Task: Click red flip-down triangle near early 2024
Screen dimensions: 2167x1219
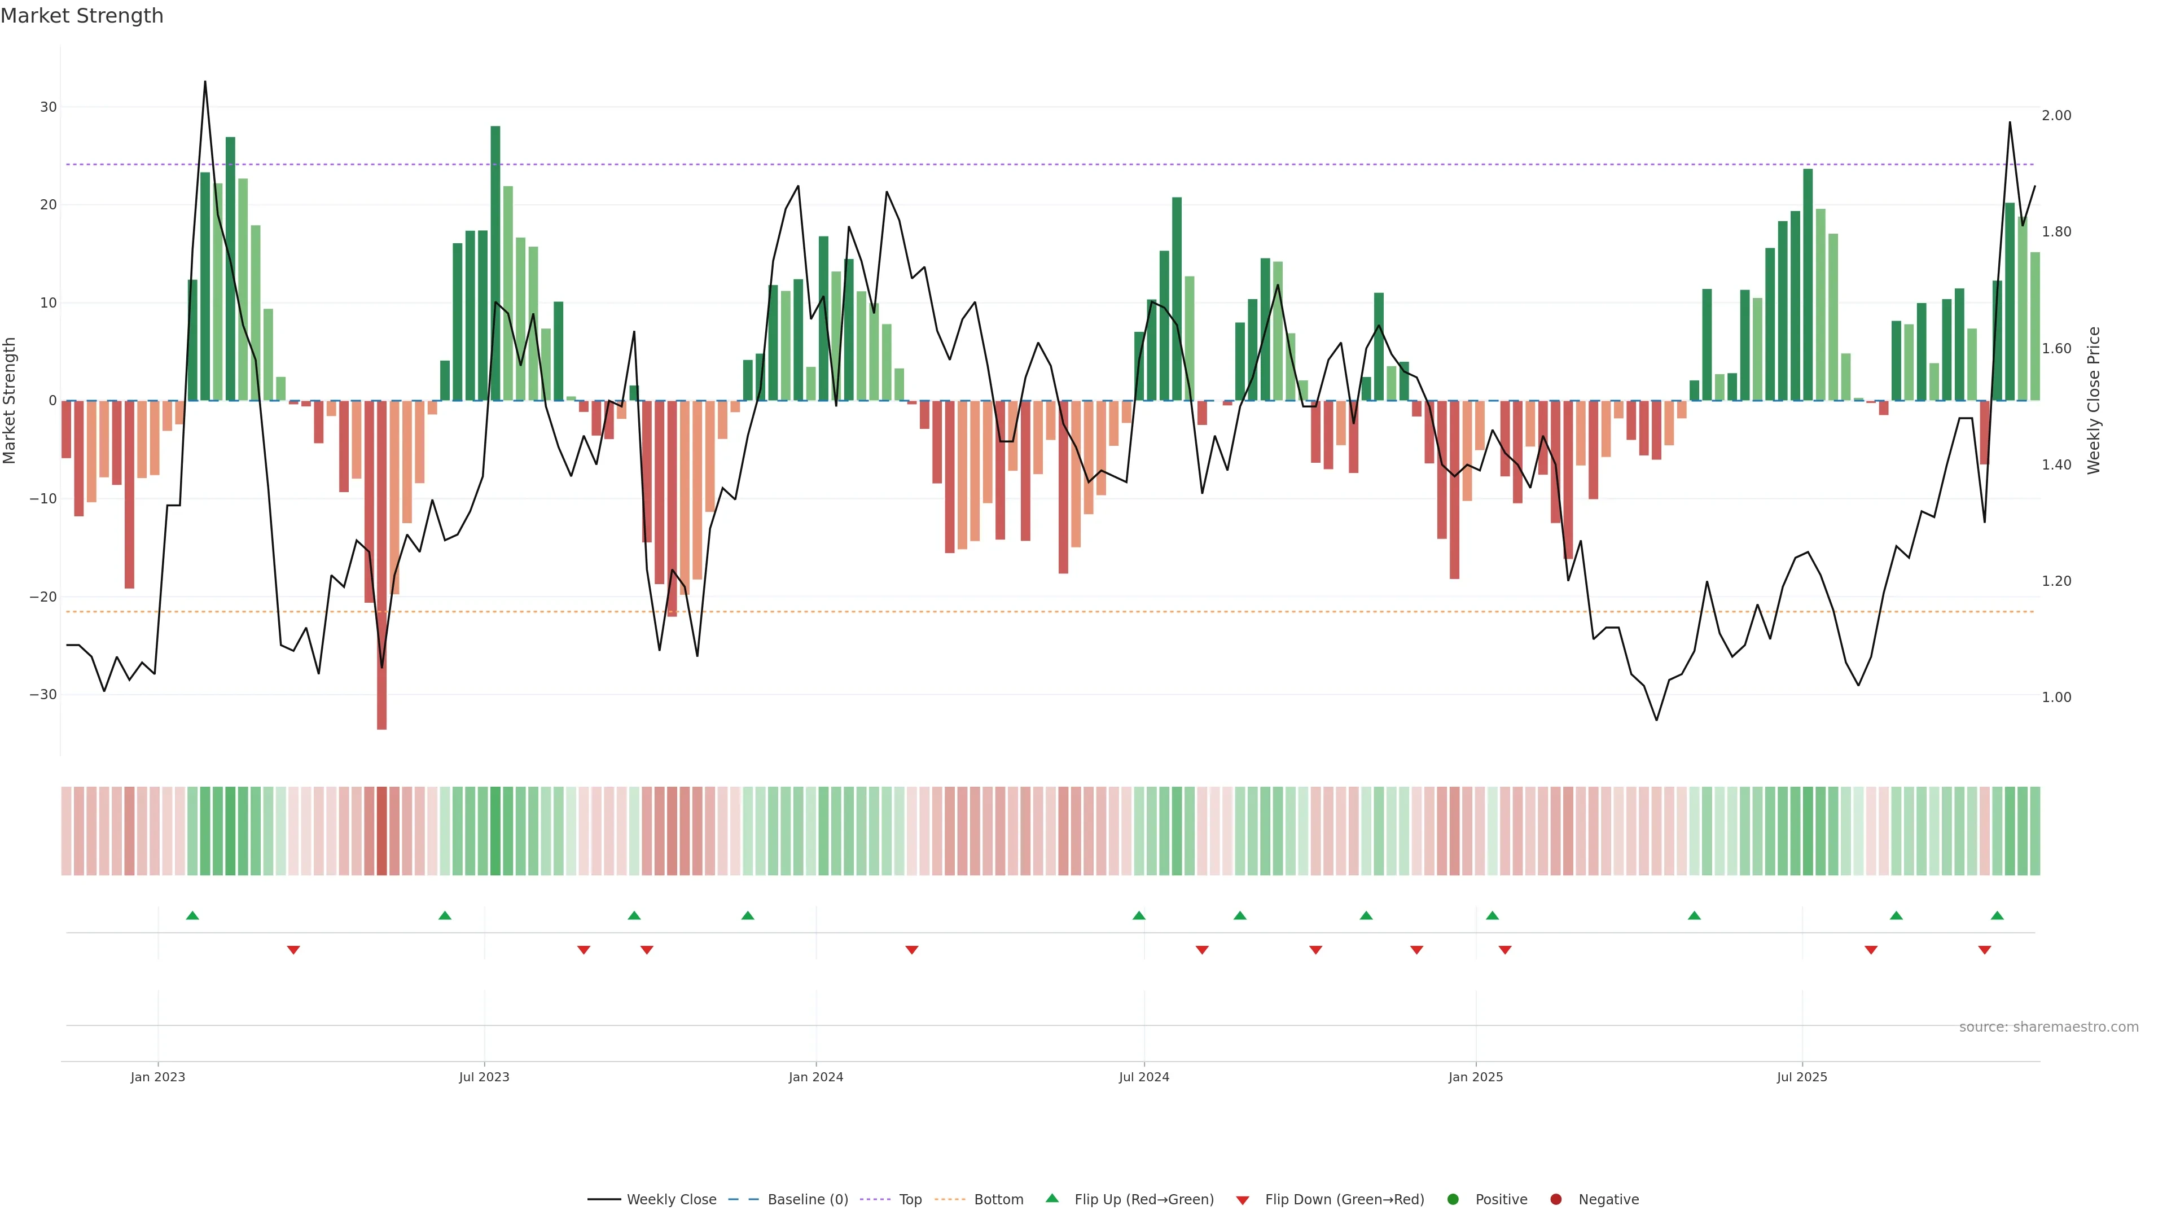Action: coord(912,950)
